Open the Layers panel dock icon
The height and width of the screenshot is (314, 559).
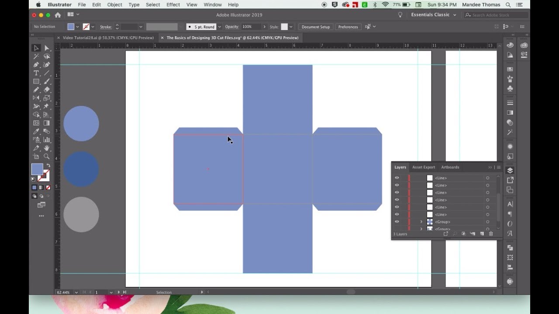pos(510,170)
